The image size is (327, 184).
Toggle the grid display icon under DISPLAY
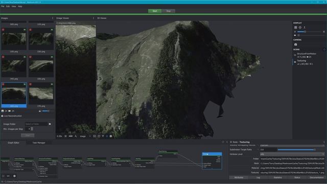[x=295, y=27]
